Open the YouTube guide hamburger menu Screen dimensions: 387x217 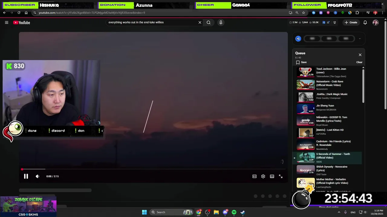point(6,22)
